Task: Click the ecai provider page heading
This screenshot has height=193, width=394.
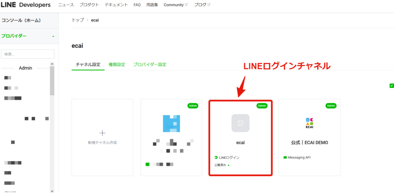Action: (x=77, y=46)
